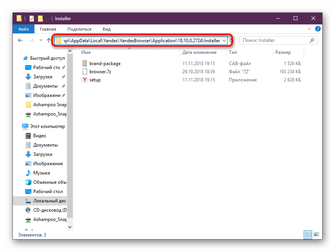Select Локальный диск in sidebar

pyautogui.click(x=50, y=201)
